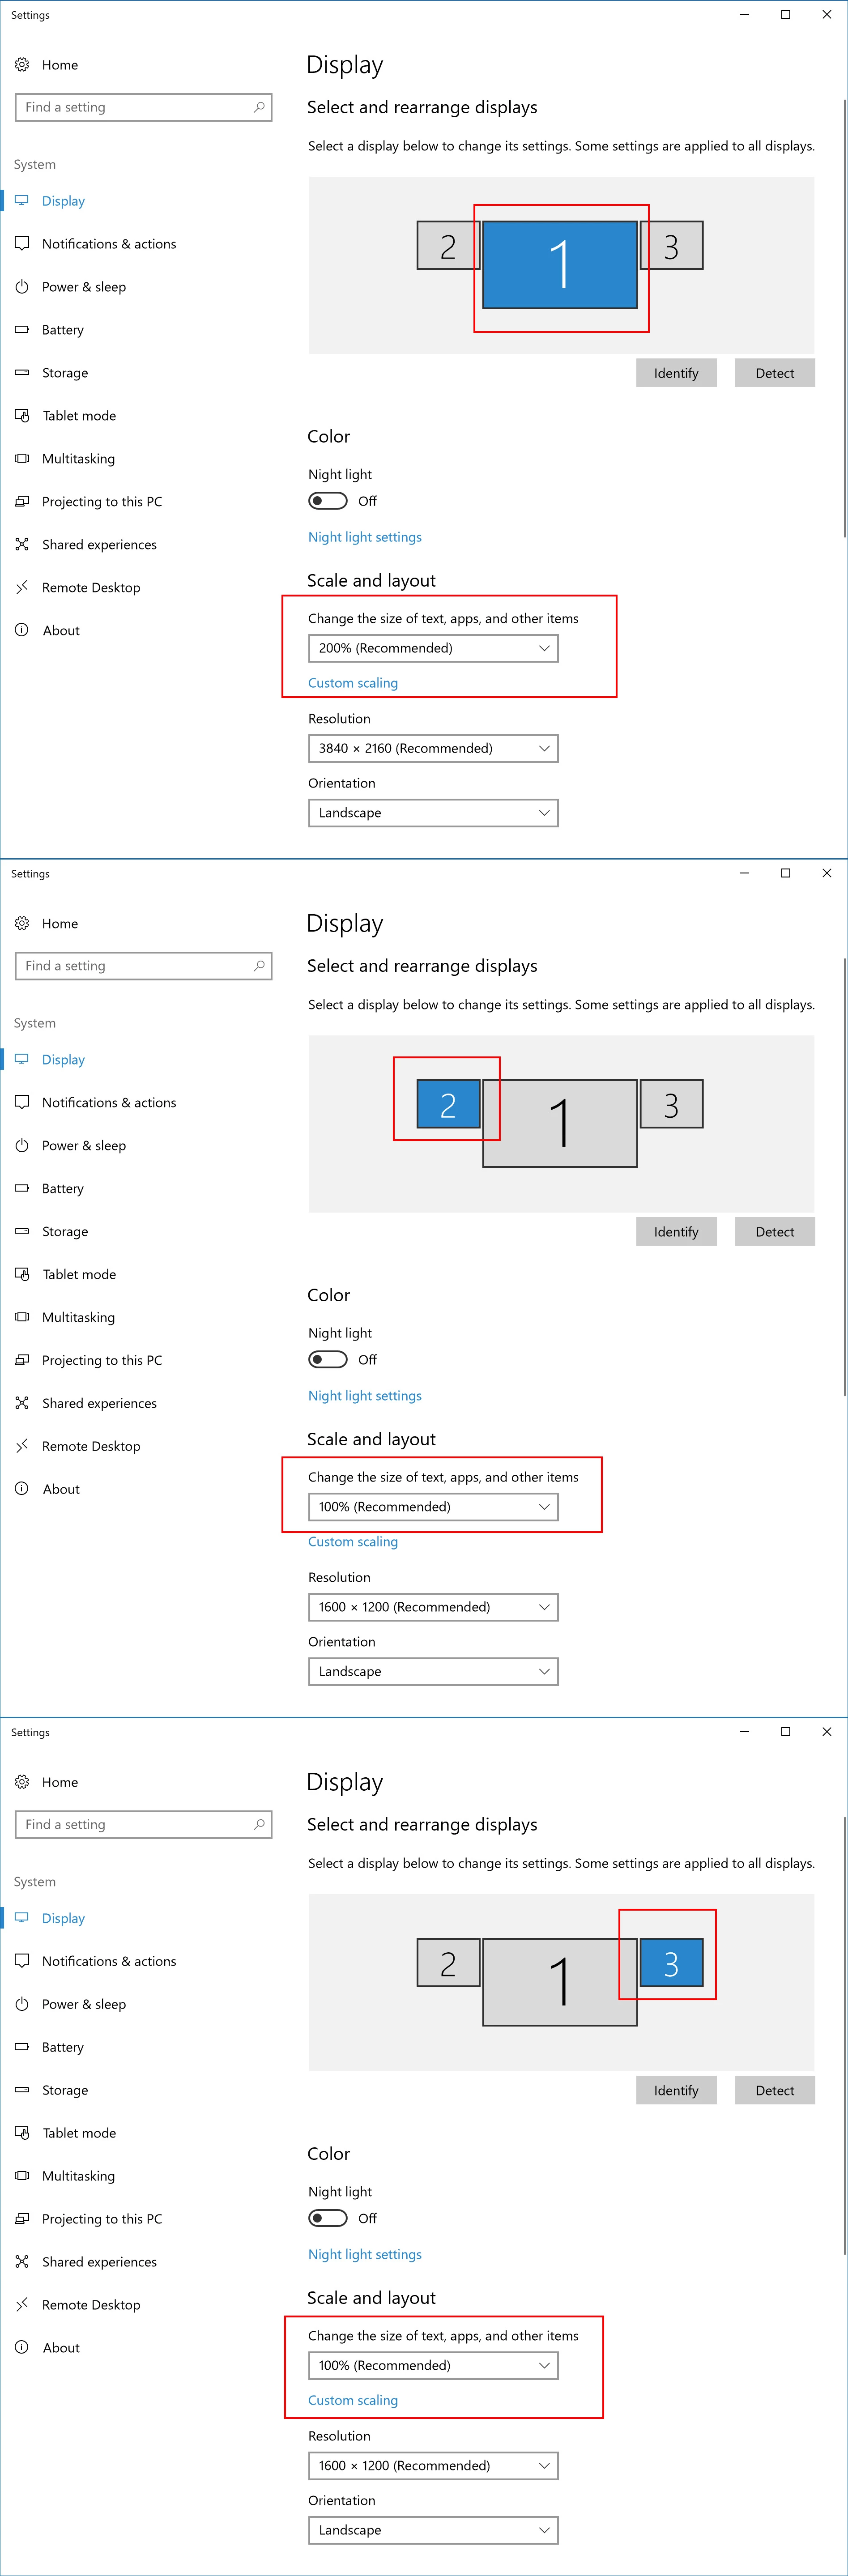
Task: Click Power & sleep icon in display-1-selected window
Action: click(22, 287)
